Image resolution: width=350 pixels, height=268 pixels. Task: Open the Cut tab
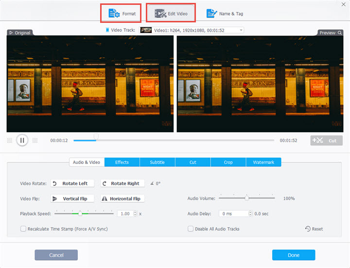pyautogui.click(x=193, y=162)
